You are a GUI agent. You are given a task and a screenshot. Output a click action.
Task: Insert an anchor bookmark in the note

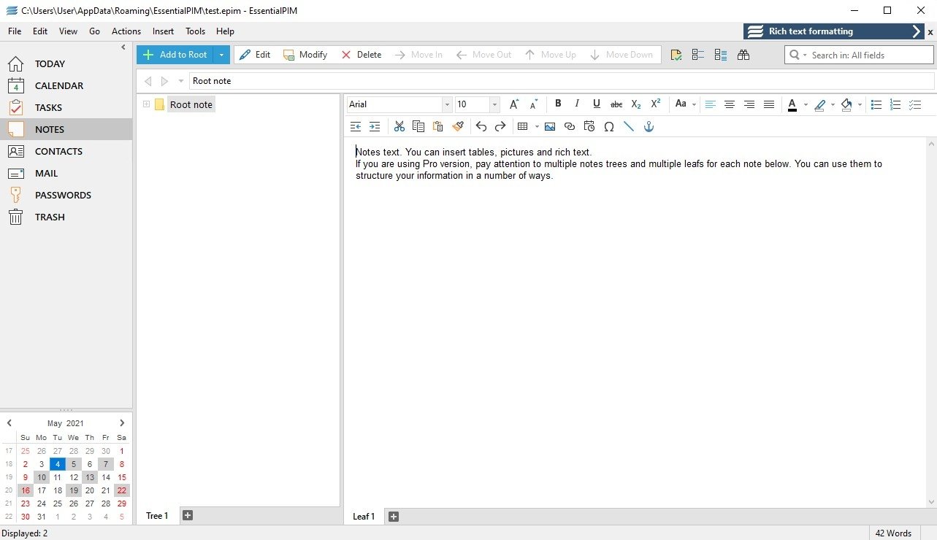tap(648, 126)
